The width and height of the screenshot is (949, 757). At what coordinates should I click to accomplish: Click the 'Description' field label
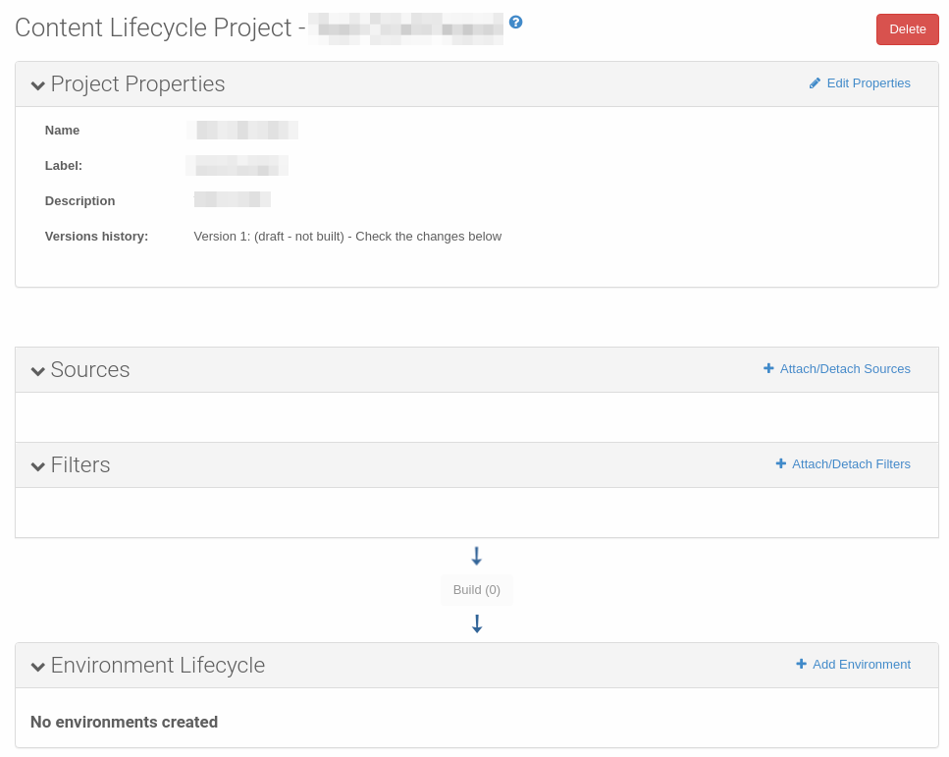click(x=79, y=201)
